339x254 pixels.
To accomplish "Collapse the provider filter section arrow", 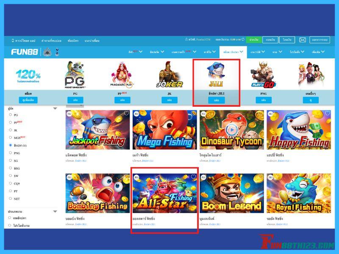I will coord(55,108).
